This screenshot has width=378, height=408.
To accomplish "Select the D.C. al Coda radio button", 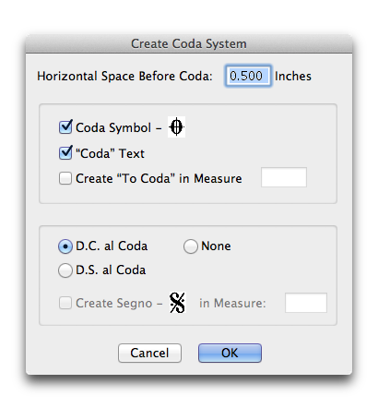I will click(x=65, y=246).
